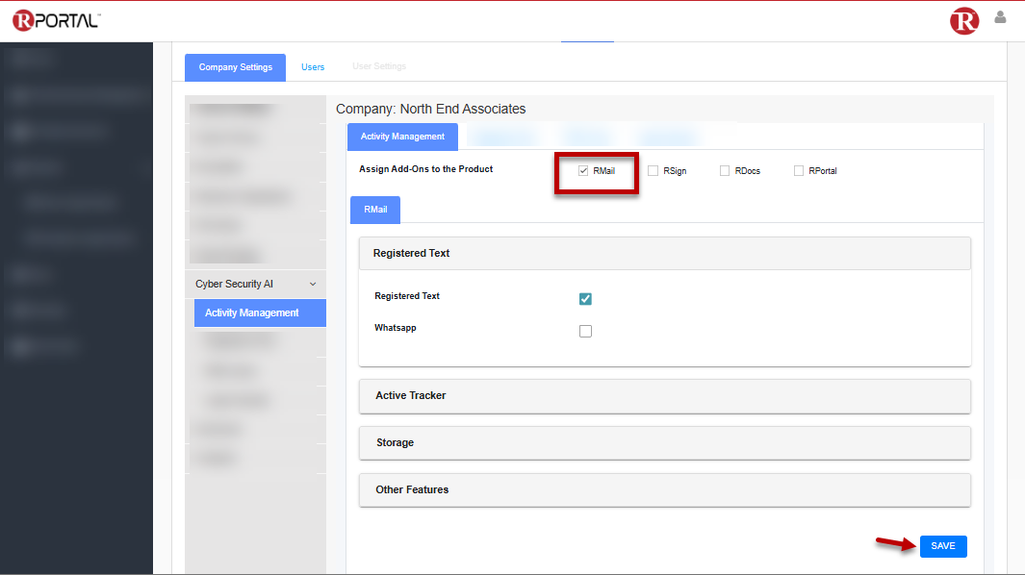Check the RPortal add-on checkbox
The width and height of the screenshot is (1025, 575).
[x=799, y=171]
